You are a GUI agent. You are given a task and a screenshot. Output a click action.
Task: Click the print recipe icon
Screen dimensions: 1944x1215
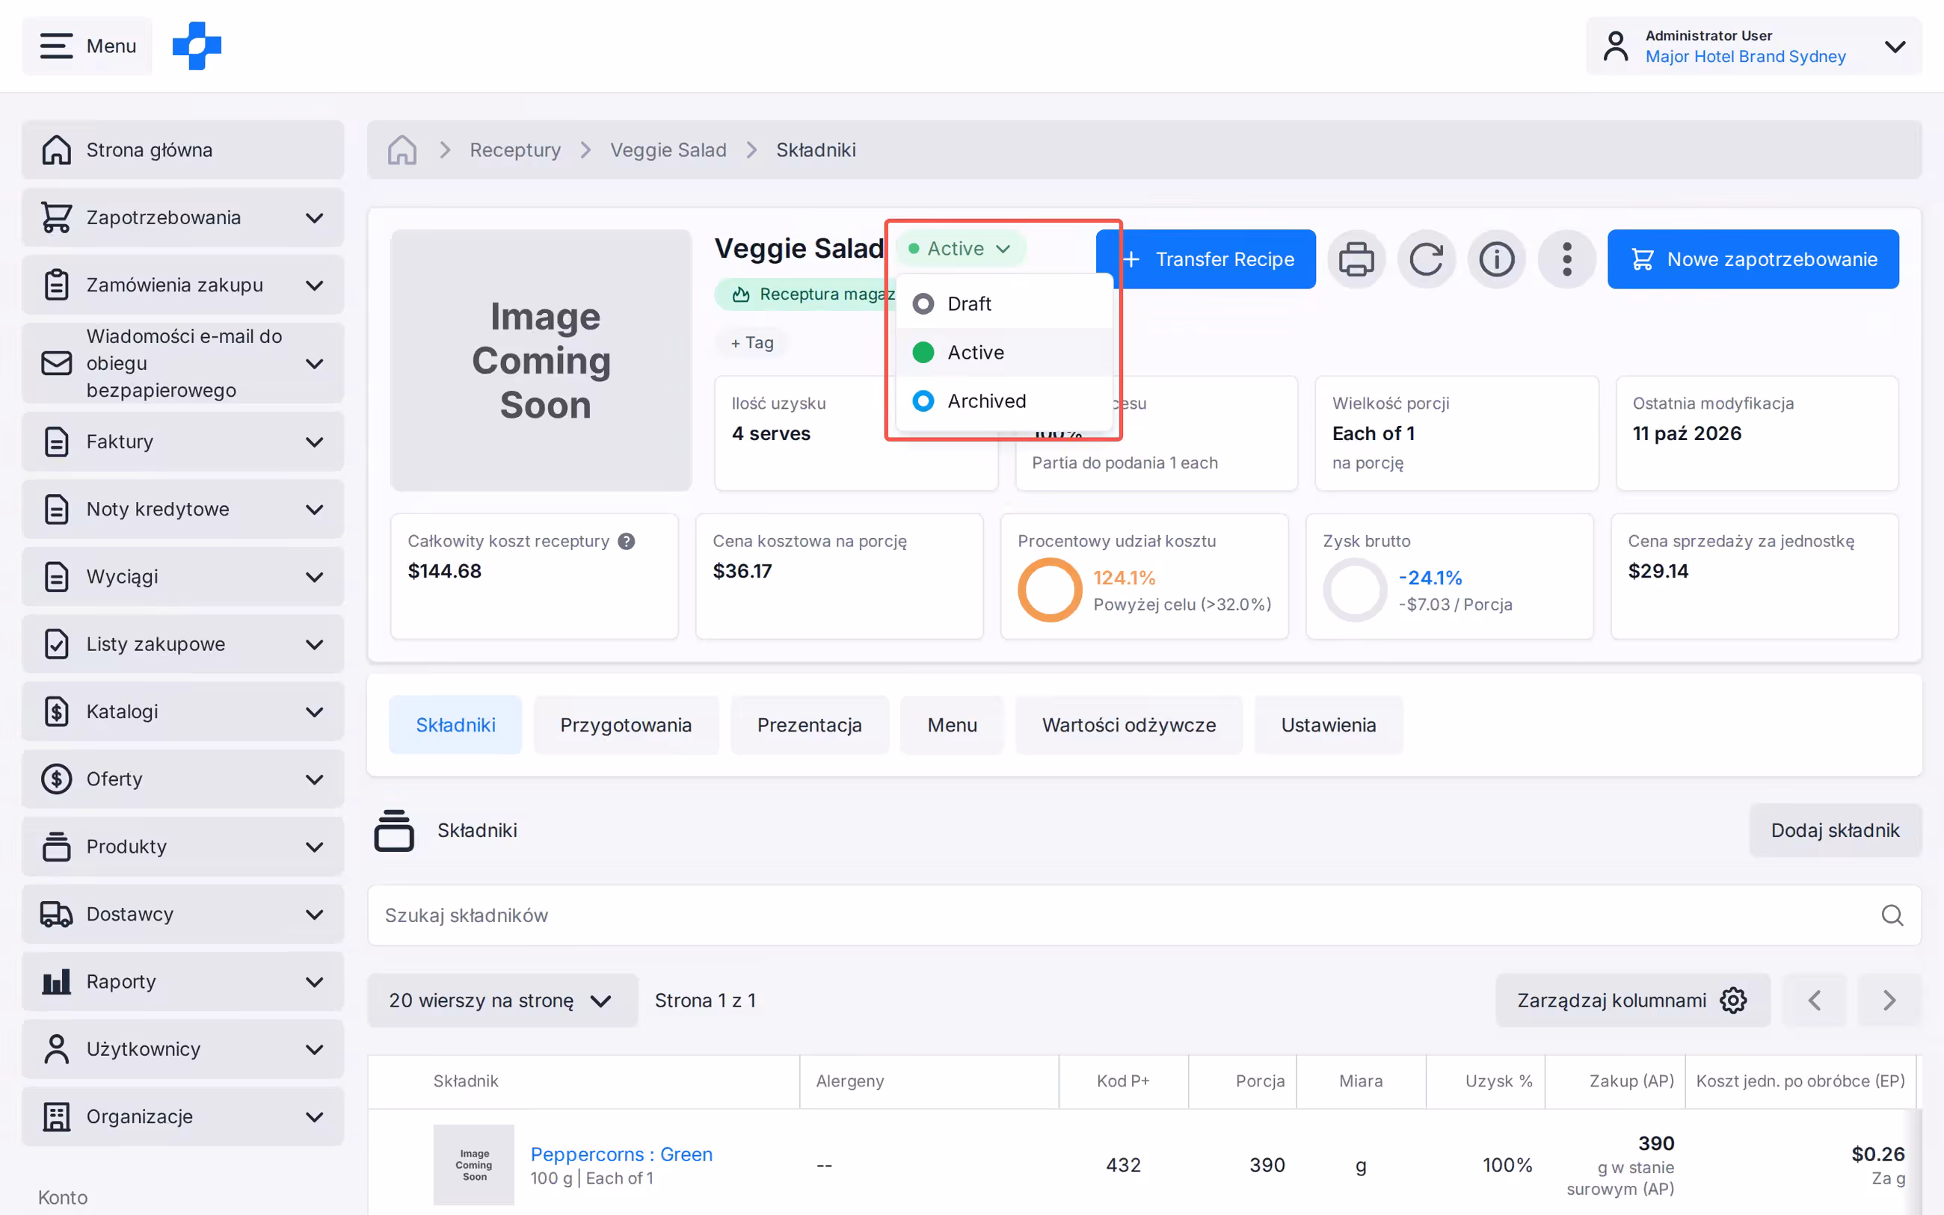point(1356,259)
